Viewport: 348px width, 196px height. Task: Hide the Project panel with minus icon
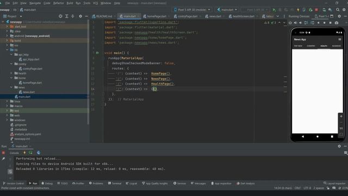point(86,16)
